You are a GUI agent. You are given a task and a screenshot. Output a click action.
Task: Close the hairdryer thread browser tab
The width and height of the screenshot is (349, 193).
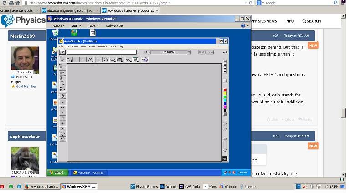(157, 10)
